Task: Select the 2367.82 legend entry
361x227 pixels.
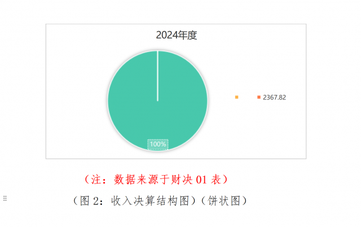Action: pyautogui.click(x=274, y=98)
